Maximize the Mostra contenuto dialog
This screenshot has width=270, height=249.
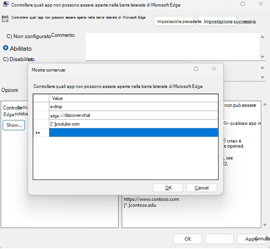pos(196,69)
